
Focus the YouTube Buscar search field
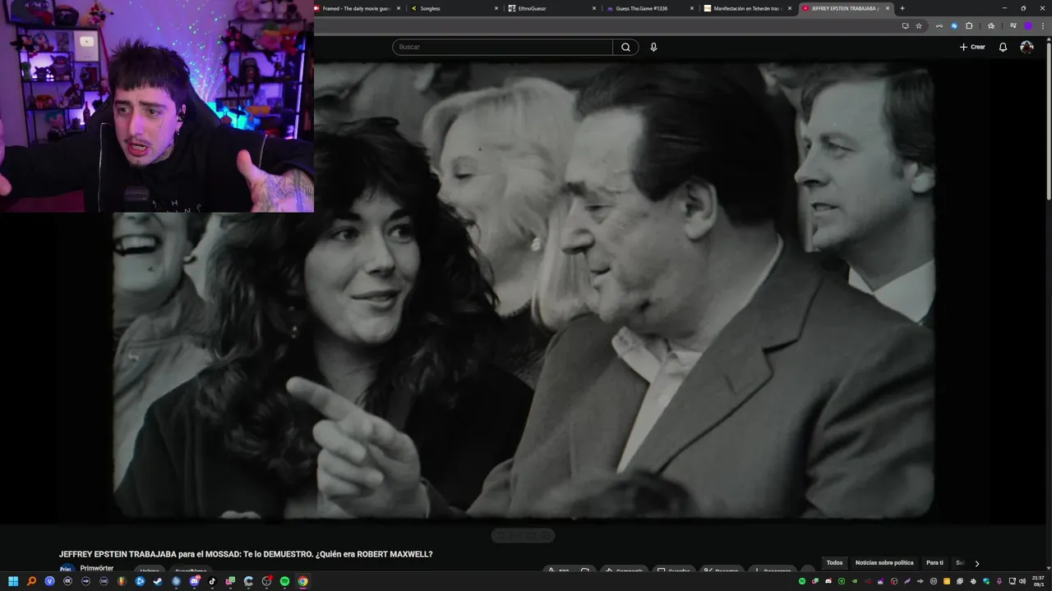(x=502, y=47)
